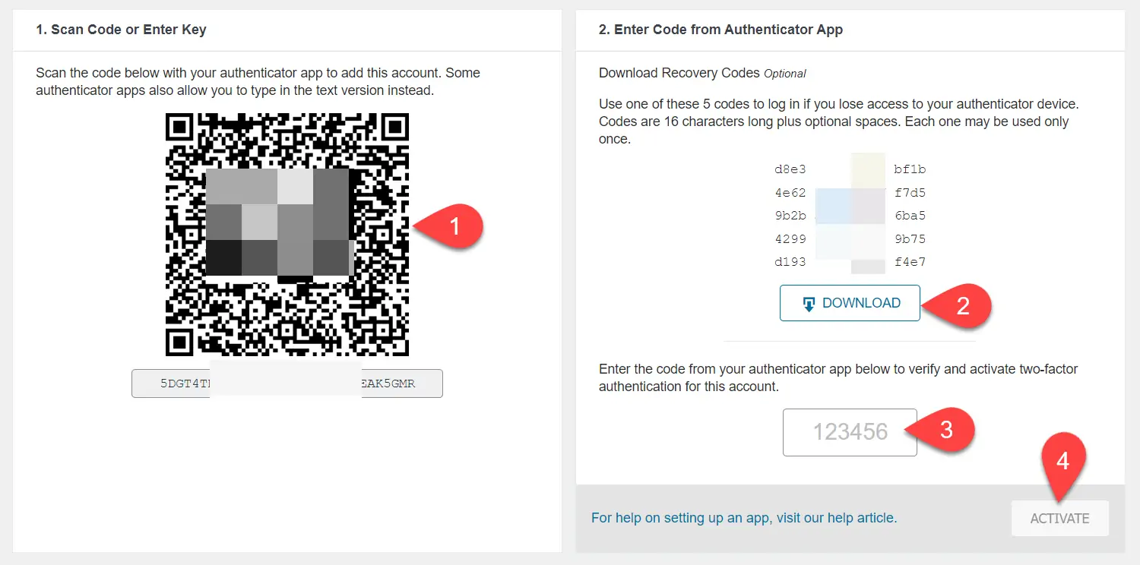Select the secret key text field starting 5DGT
1140x565 pixels.
coord(287,384)
